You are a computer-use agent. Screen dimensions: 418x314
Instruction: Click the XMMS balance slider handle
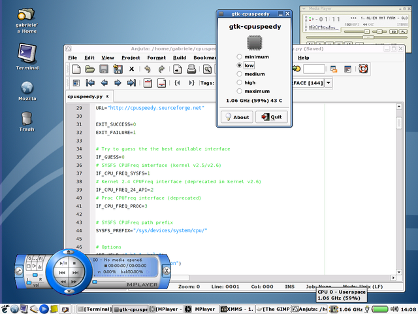point(379,32)
